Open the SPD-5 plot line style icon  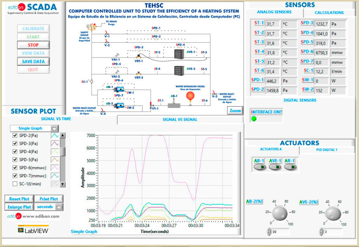[55, 159]
